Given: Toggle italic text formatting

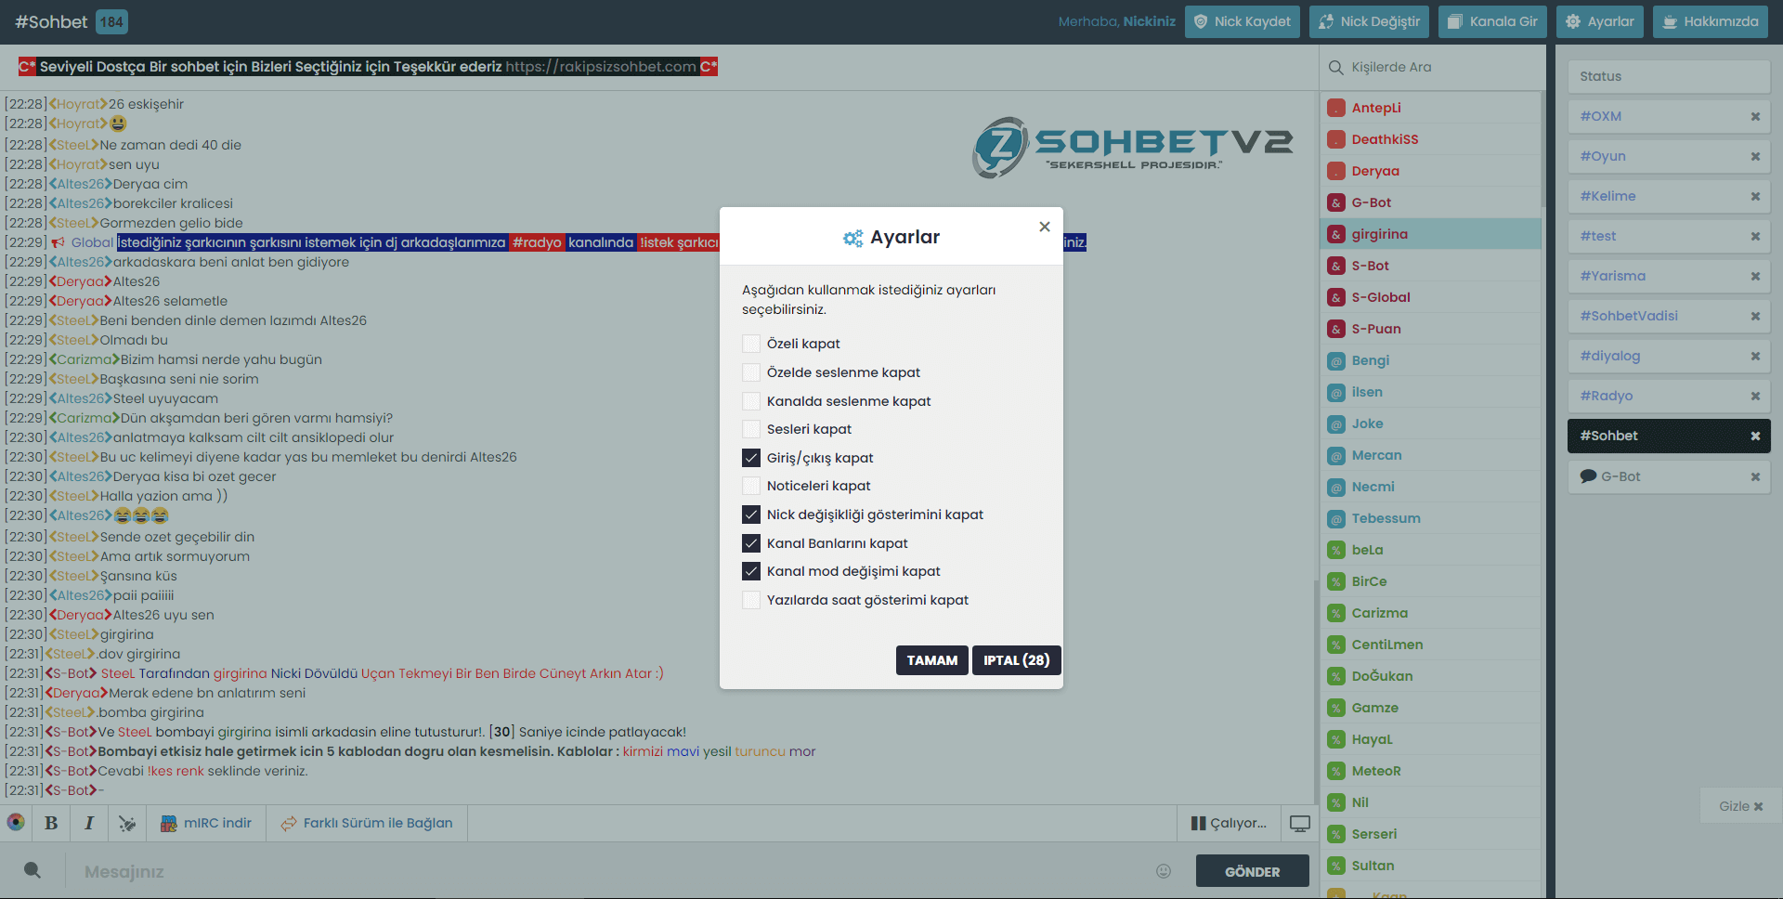Looking at the screenshot, I should tap(89, 823).
